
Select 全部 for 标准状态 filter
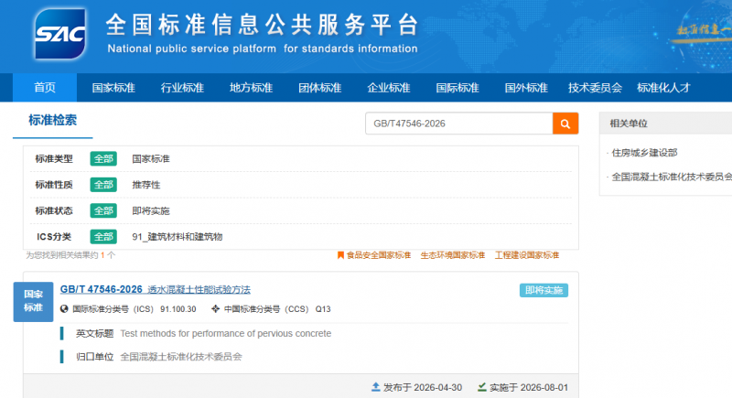pyautogui.click(x=103, y=211)
